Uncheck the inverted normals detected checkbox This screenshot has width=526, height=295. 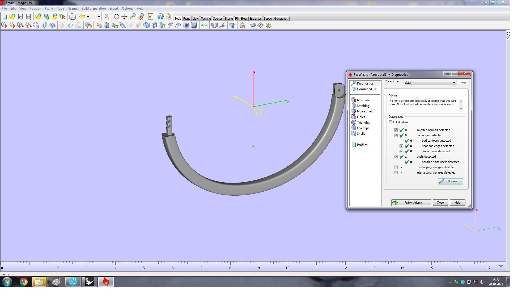coord(396,130)
